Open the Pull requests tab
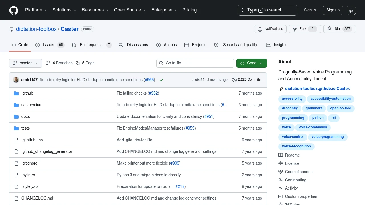Image resolution: width=365 pixels, height=205 pixels. click(91, 45)
